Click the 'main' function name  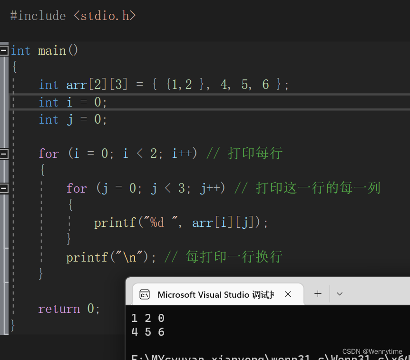(52, 50)
